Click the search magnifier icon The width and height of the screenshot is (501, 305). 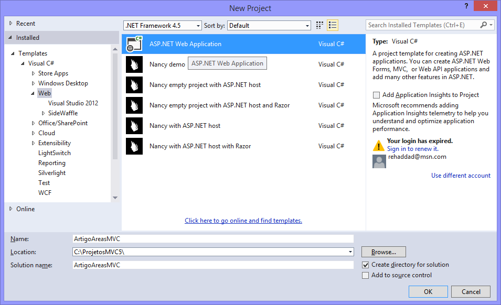click(x=484, y=25)
